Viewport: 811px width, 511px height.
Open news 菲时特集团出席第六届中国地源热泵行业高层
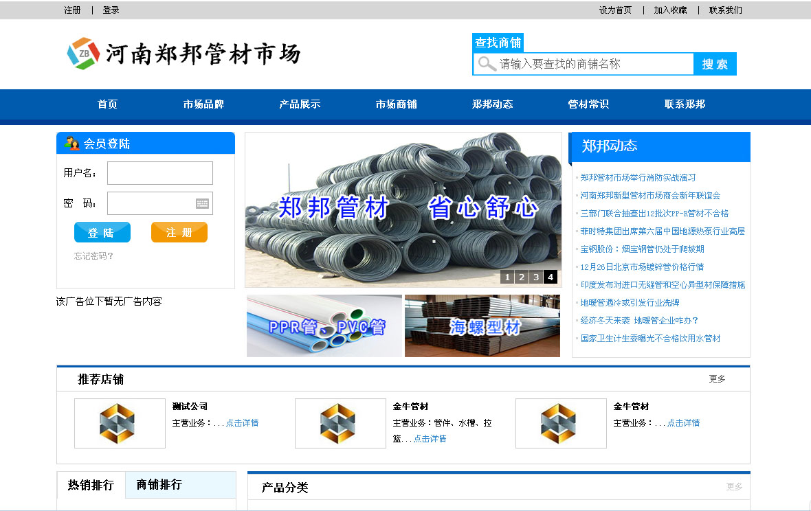pyautogui.click(x=663, y=231)
